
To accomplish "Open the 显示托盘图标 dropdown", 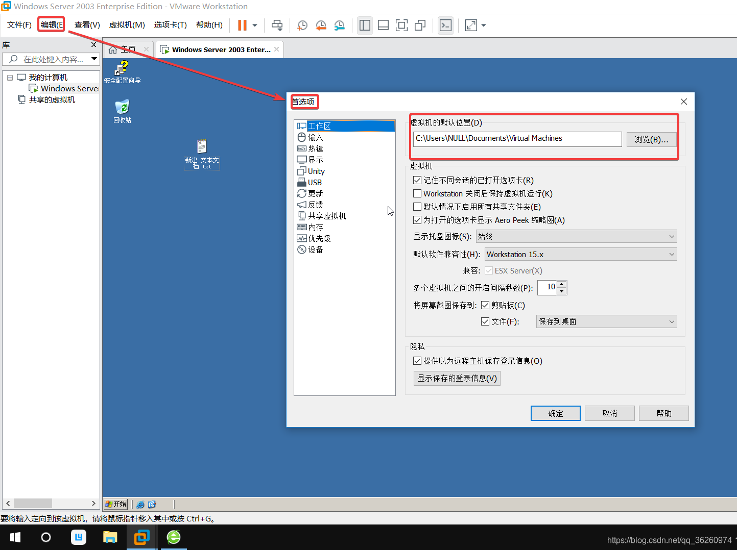I will point(576,236).
